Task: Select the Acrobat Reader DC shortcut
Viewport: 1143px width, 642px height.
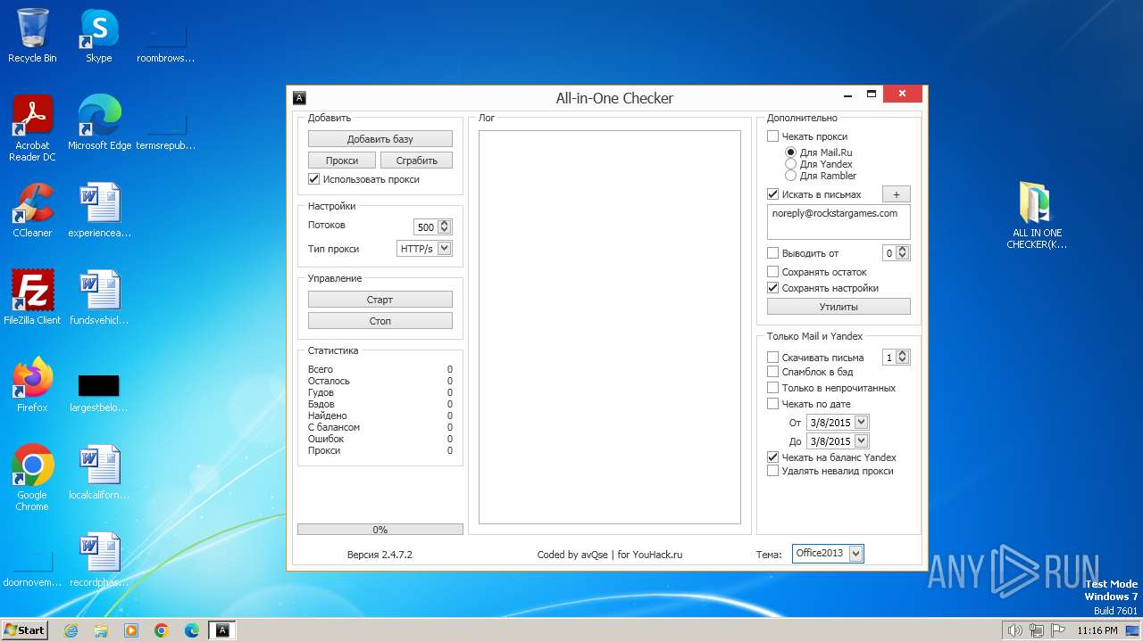Action: click(32, 128)
